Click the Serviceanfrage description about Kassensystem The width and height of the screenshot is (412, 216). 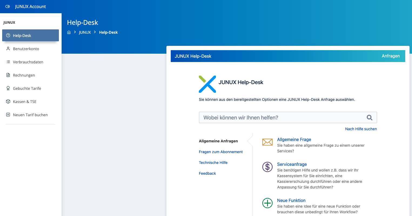pyautogui.click(x=320, y=179)
